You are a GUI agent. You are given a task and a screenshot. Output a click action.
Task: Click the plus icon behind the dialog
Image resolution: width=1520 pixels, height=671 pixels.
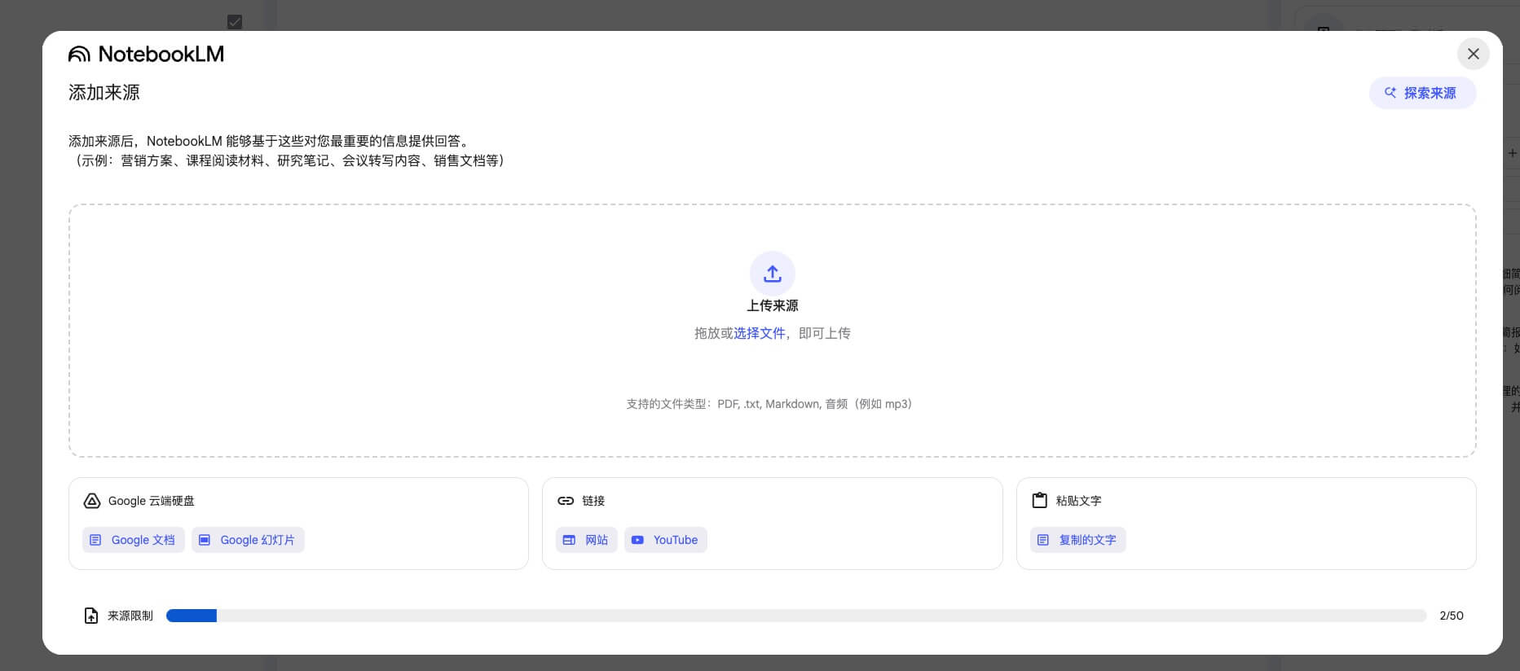pos(1512,153)
